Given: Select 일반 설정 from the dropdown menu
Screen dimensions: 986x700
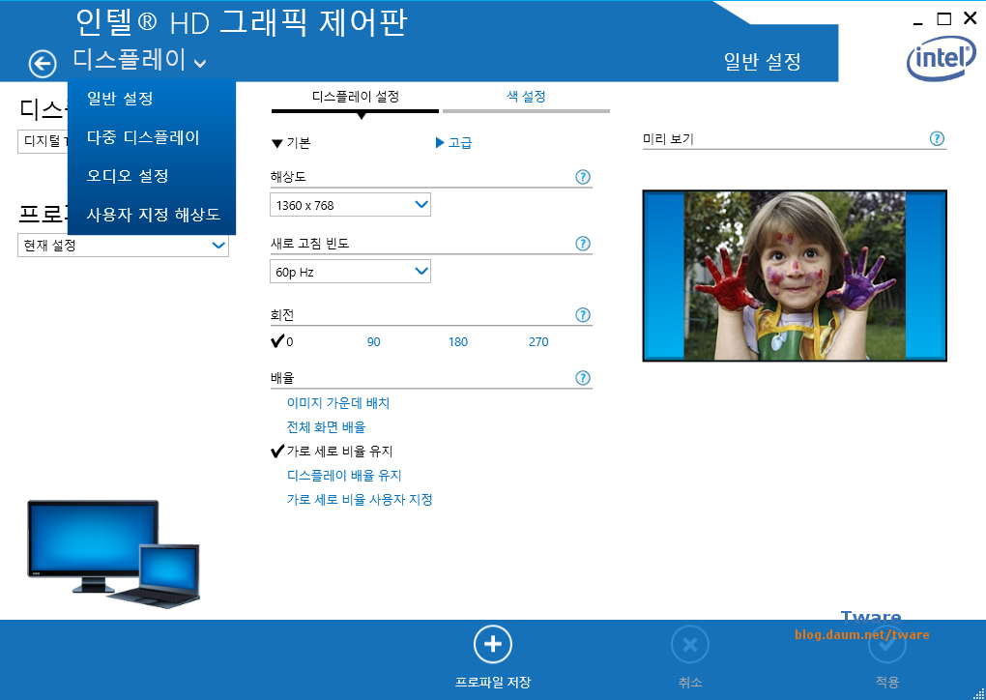Looking at the screenshot, I should point(120,99).
